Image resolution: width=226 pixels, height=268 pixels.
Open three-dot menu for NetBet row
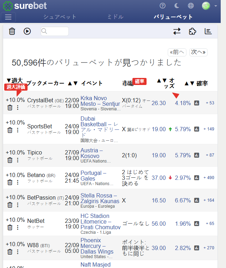[x=18, y=227]
